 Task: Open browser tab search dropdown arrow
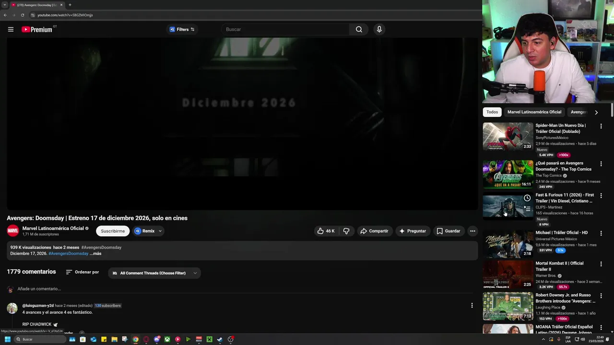[4, 5]
